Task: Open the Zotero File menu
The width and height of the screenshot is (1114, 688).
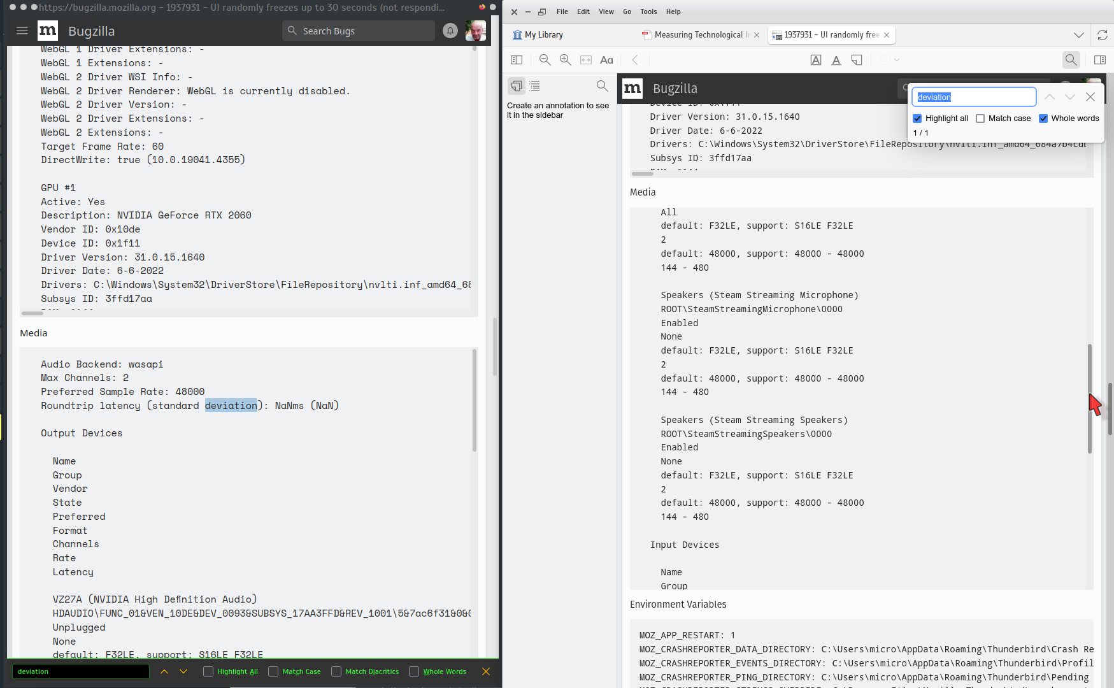Action: click(562, 11)
